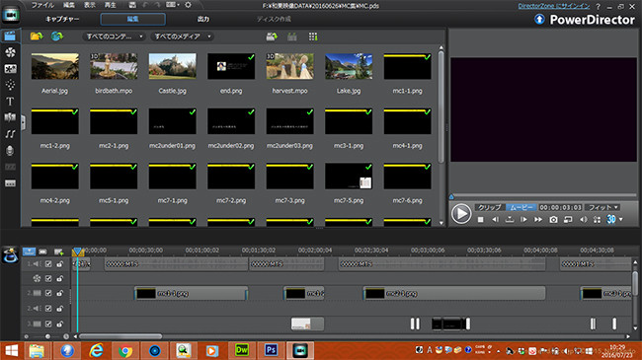The height and width of the screenshot is (360, 642).
Task: Toggle the lock for video track 3
Action: (x=60, y=324)
